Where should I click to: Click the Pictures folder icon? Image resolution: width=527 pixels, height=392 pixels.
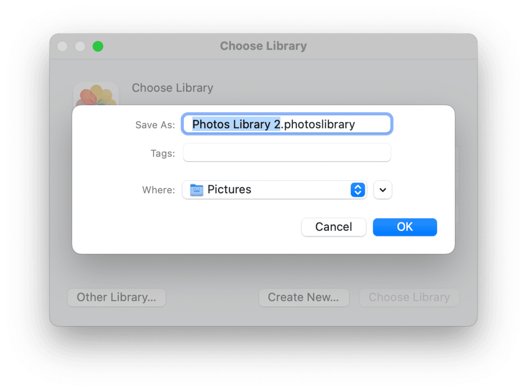pos(197,190)
